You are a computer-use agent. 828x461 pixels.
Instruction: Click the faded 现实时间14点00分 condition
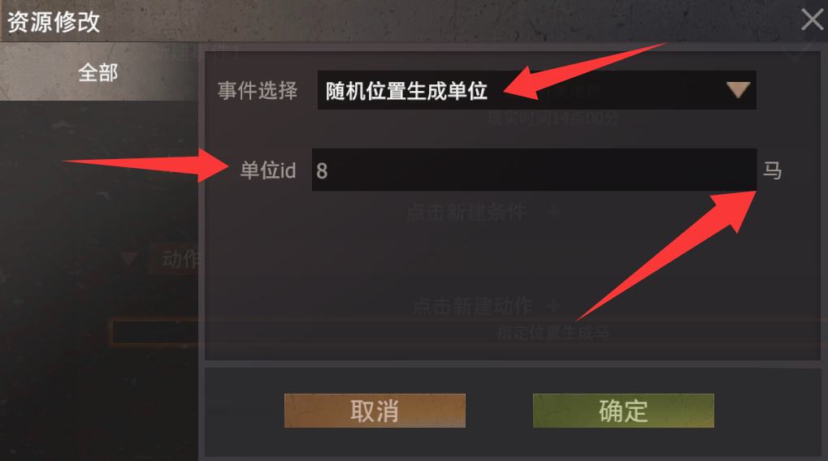tap(553, 118)
